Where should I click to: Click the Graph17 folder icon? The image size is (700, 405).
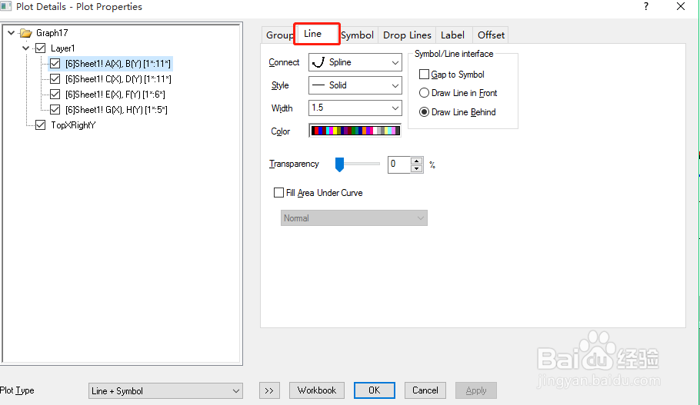26,33
